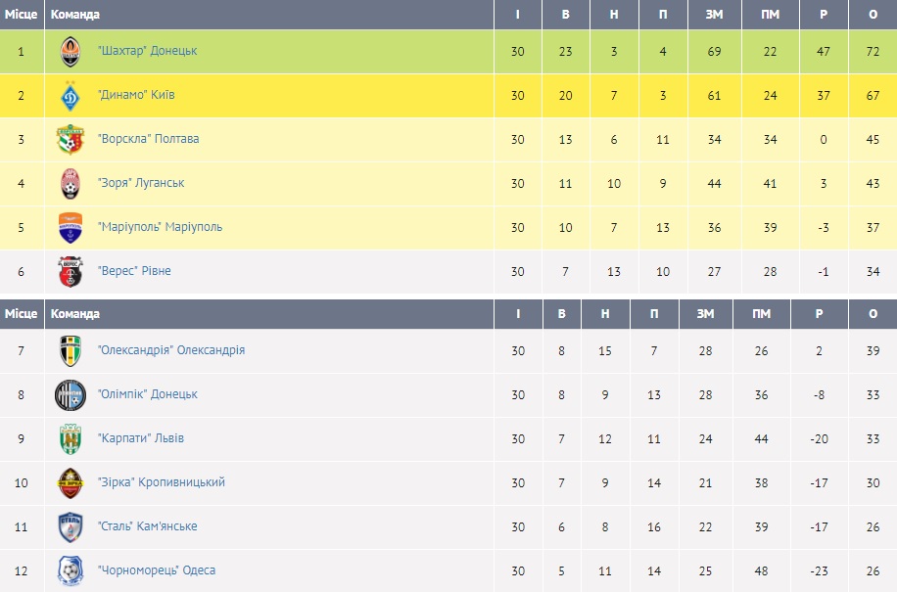Follow the "Зоря" Луганськ link
897x592 pixels.
141,183
